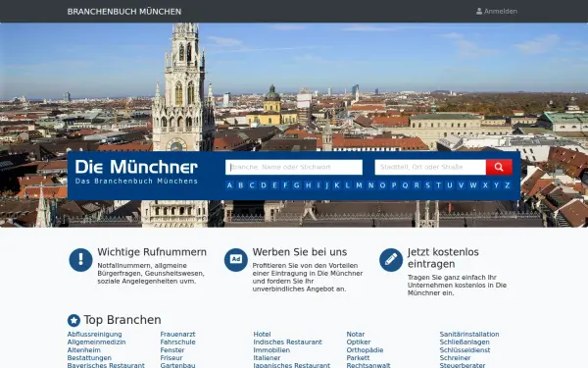Pick letter R in the alphabet index
Viewport: 588px width, 368px height.
pos(416,185)
